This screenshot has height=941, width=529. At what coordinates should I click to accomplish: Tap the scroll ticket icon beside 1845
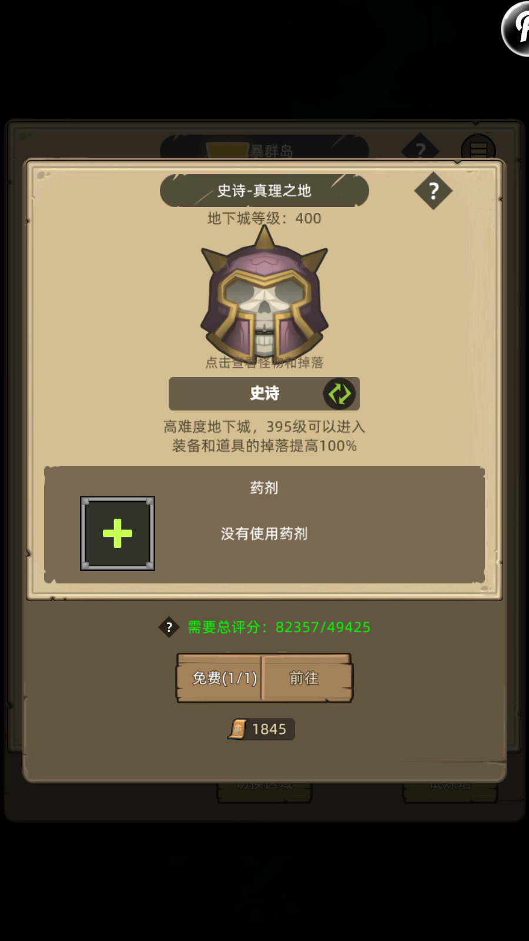coord(238,729)
